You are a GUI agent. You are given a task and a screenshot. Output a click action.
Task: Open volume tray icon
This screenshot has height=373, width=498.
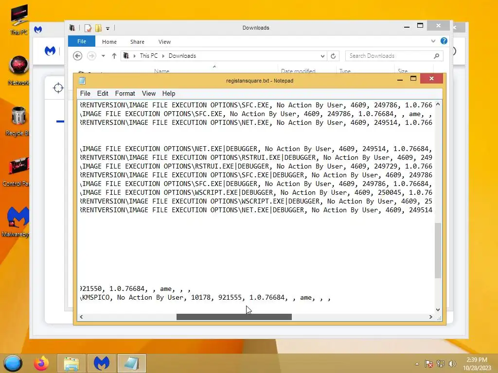click(452, 364)
